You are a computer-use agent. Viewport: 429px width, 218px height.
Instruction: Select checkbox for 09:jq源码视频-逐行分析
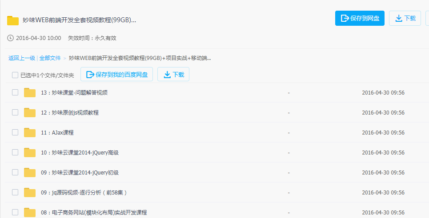tap(15, 192)
